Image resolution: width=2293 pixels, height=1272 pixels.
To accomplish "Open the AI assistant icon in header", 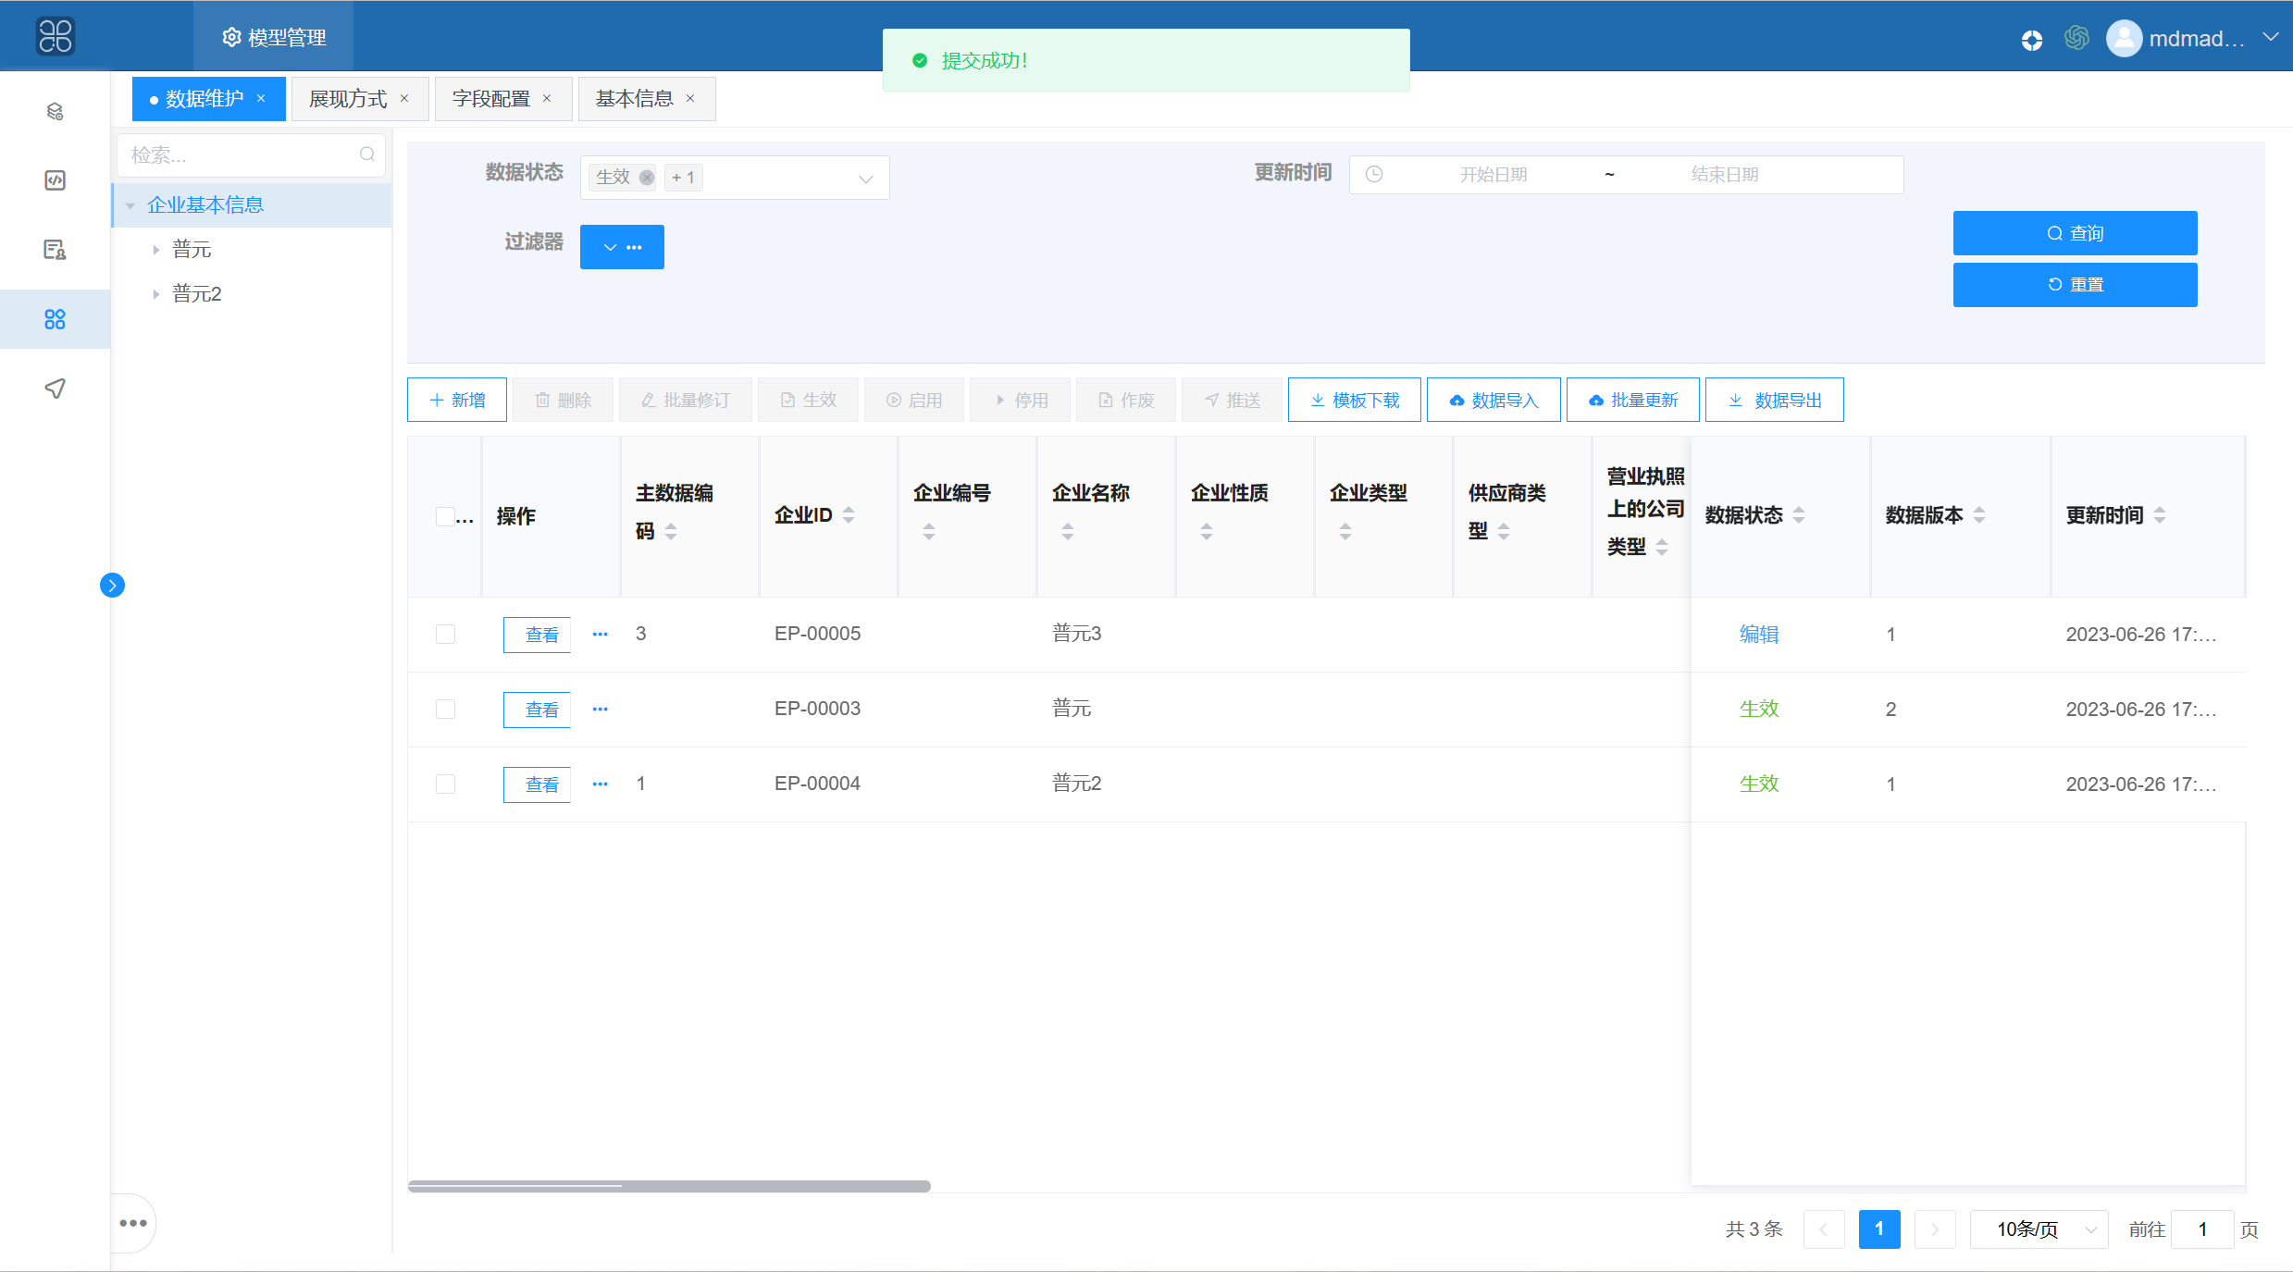I will (2076, 38).
